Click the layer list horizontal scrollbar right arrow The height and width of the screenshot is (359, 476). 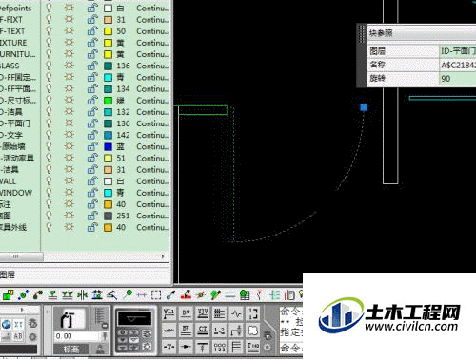pos(163,256)
